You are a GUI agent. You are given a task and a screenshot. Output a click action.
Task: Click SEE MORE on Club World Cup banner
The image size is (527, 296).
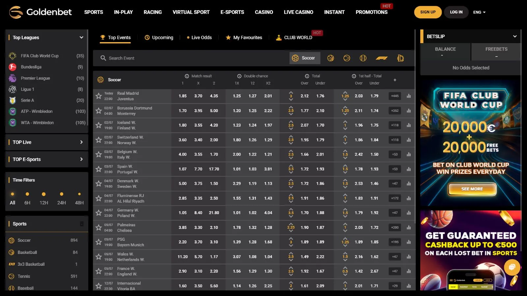(472, 189)
